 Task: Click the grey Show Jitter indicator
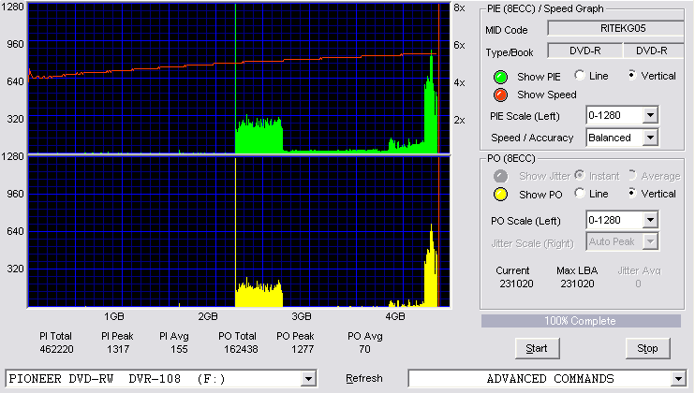[500, 176]
